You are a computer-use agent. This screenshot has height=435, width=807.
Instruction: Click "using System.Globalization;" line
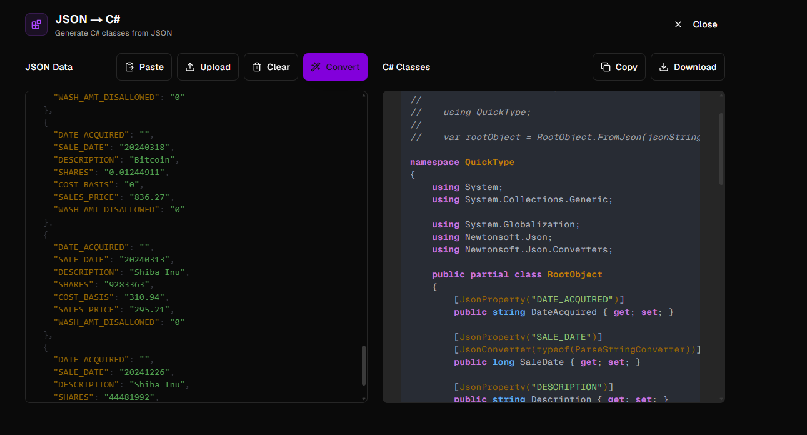pyautogui.click(x=506, y=224)
